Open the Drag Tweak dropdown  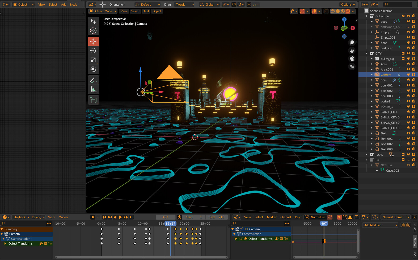coord(184,5)
